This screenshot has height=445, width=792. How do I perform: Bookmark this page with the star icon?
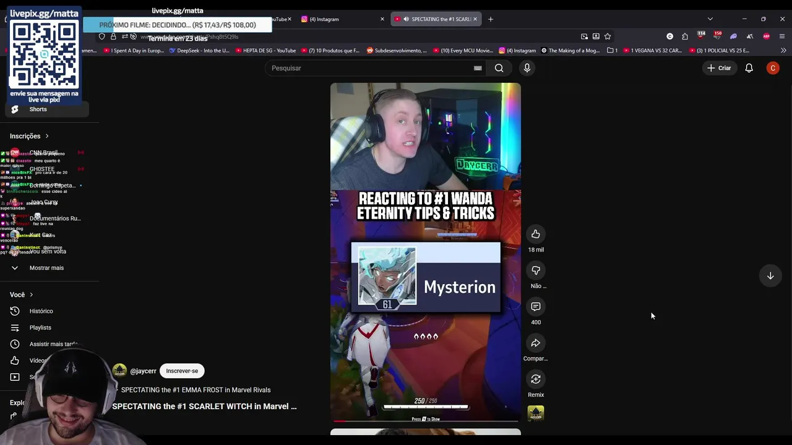tap(608, 36)
